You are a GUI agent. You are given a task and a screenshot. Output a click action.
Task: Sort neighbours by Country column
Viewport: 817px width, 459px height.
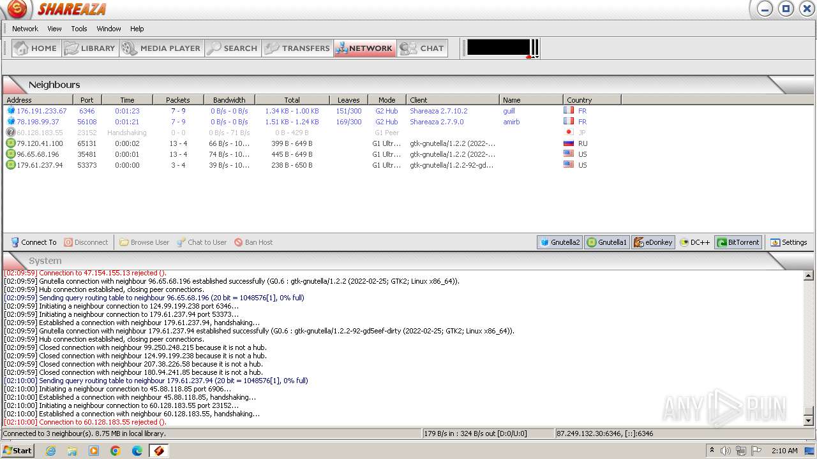(592, 100)
